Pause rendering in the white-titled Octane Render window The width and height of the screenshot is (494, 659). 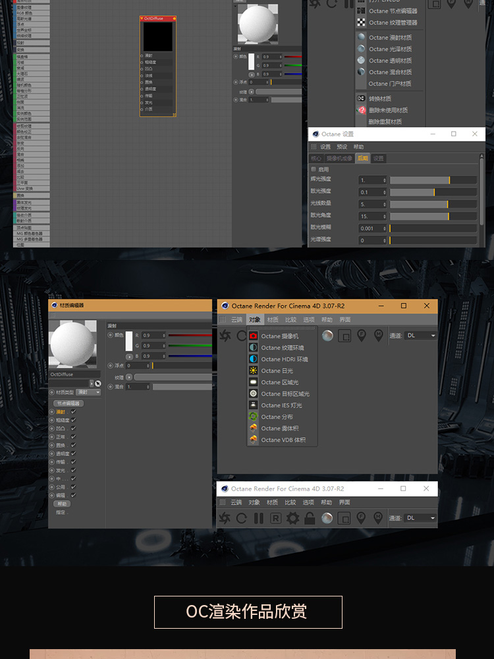(x=259, y=518)
